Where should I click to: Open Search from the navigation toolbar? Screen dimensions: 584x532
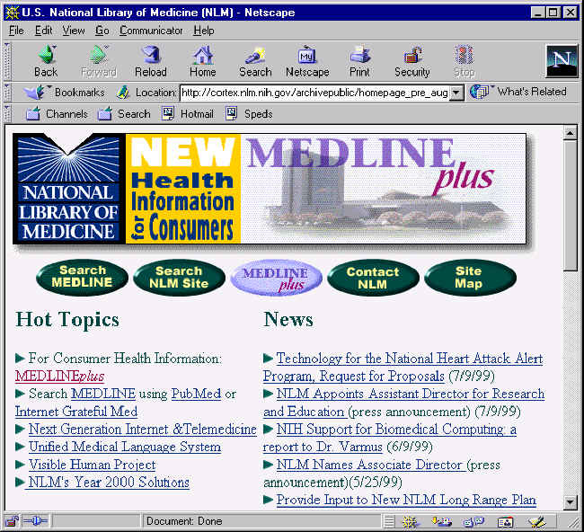pyautogui.click(x=255, y=61)
